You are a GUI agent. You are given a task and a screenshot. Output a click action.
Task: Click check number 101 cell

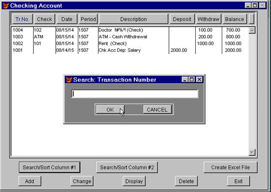click(38, 44)
